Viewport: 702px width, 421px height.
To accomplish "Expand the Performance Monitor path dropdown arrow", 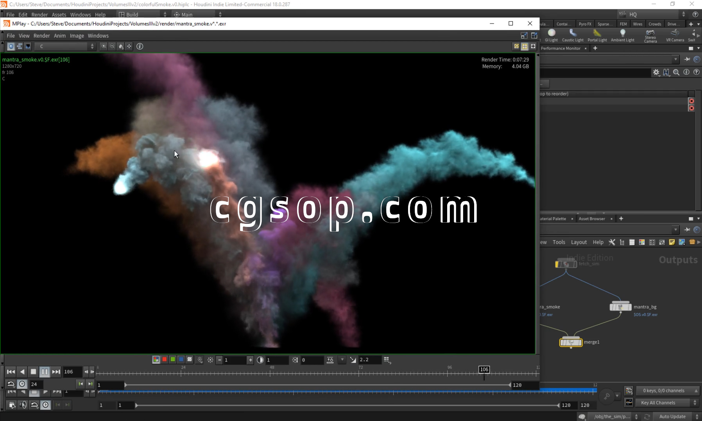I will (x=675, y=59).
